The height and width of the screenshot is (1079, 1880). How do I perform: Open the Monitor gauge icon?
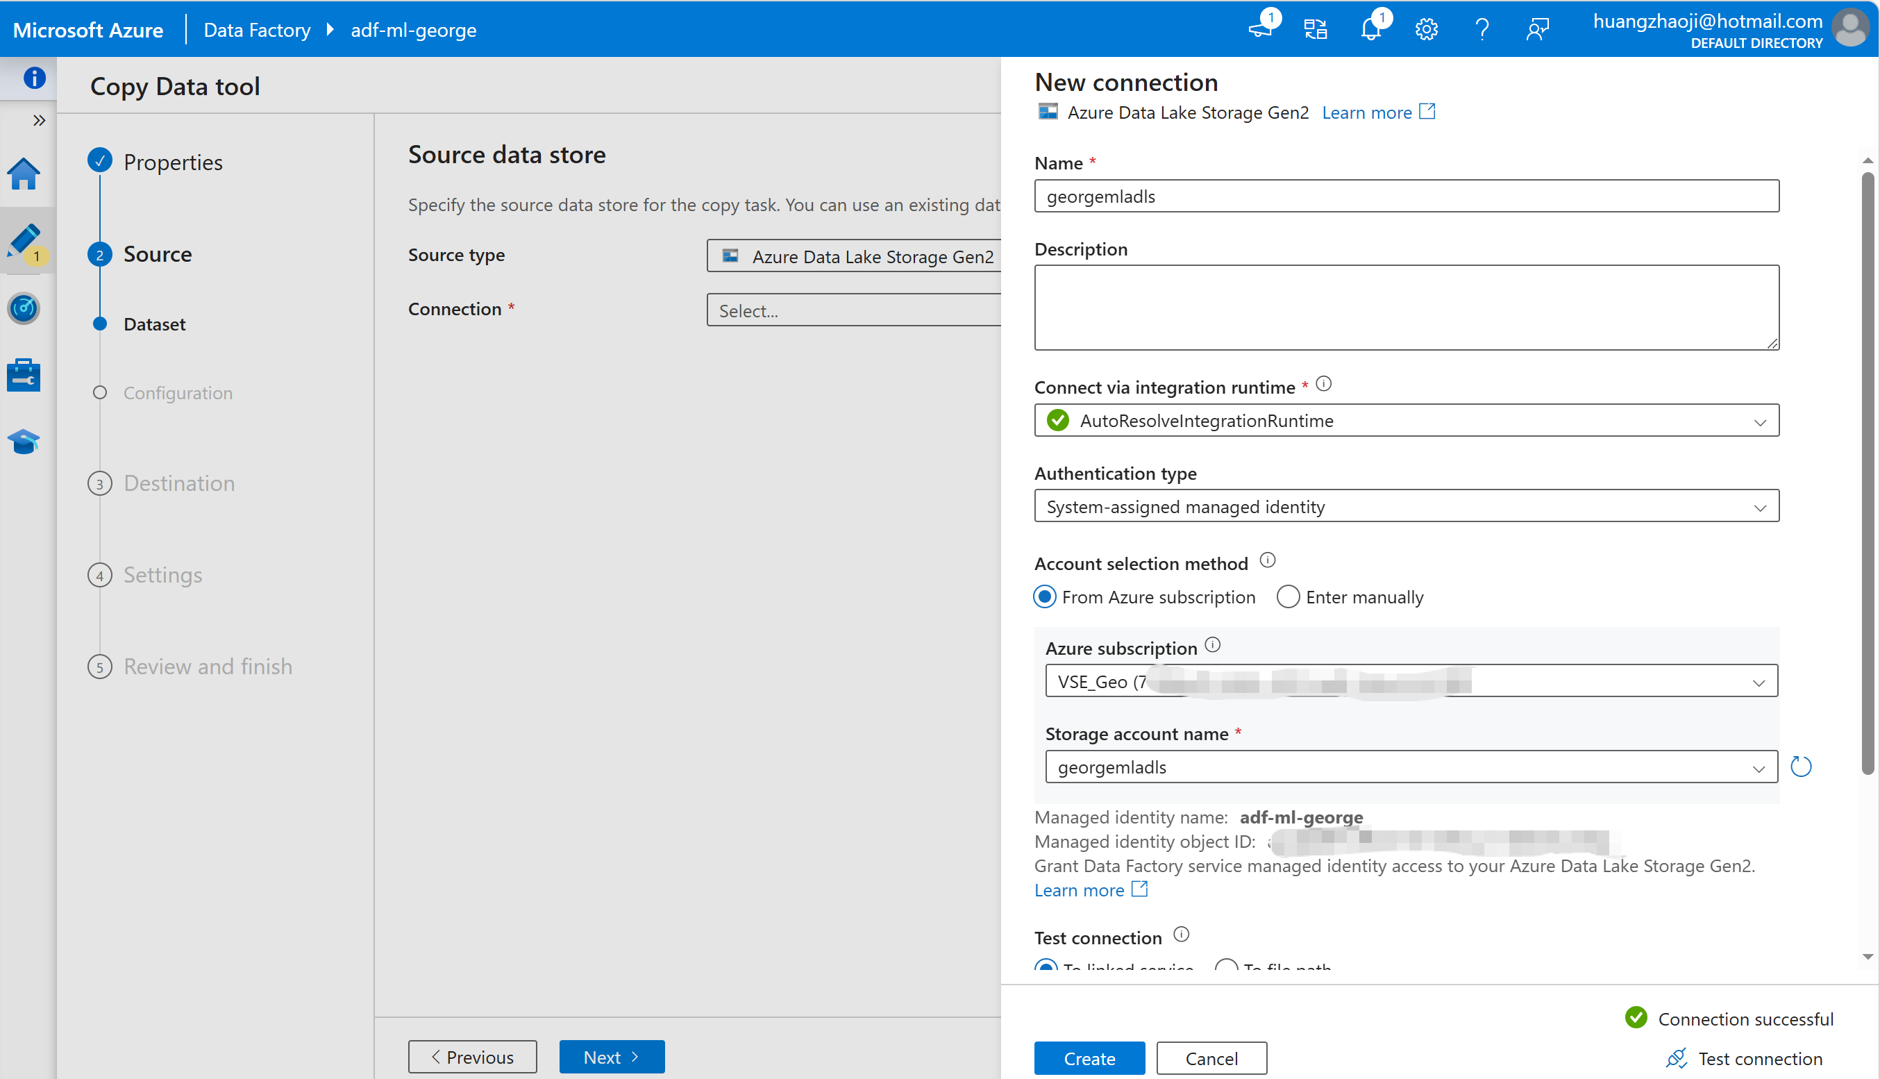[24, 308]
